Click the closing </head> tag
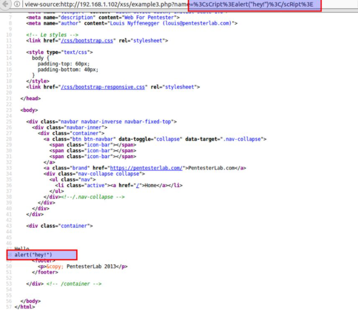This screenshot has height=312, width=358. pos(30,98)
